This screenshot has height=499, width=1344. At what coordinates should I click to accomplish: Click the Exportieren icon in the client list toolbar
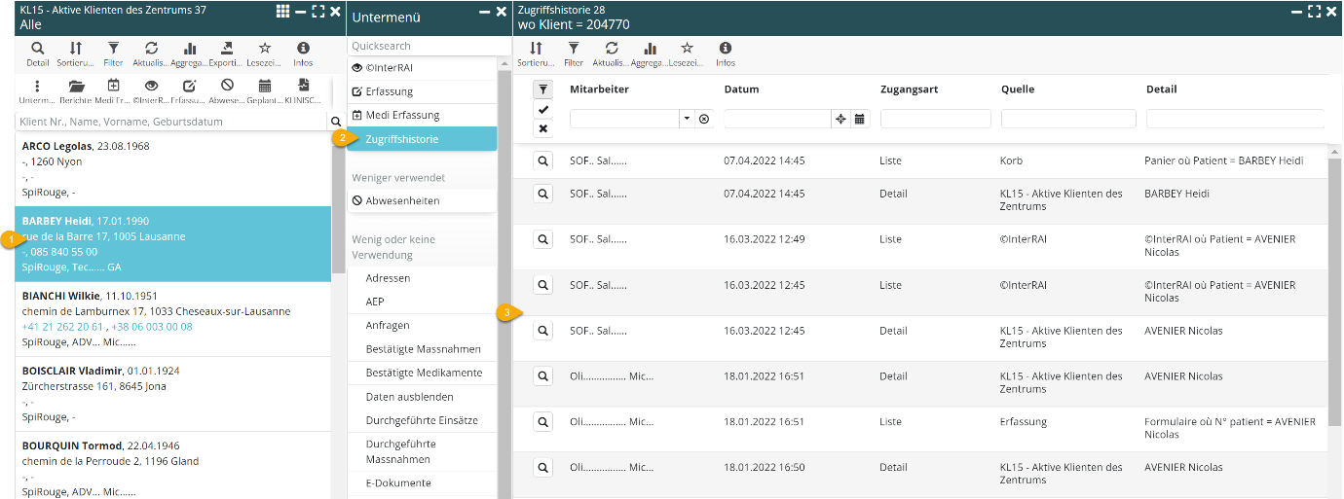tap(227, 48)
